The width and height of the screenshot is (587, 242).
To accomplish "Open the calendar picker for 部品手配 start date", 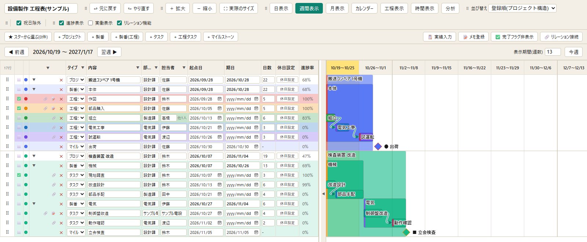I will click(219, 194).
